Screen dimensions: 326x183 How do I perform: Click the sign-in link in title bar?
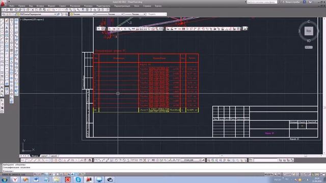(292, 2)
